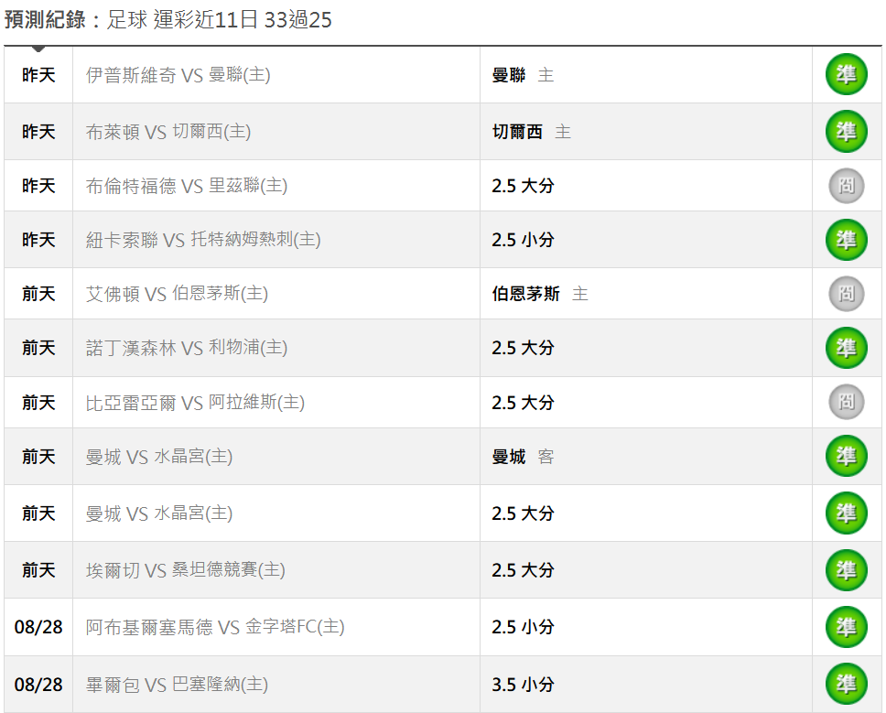Image resolution: width=886 pixels, height=713 pixels.
Task: Click 昨天 date in 伊普斯維奇 row
Action: [x=38, y=74]
